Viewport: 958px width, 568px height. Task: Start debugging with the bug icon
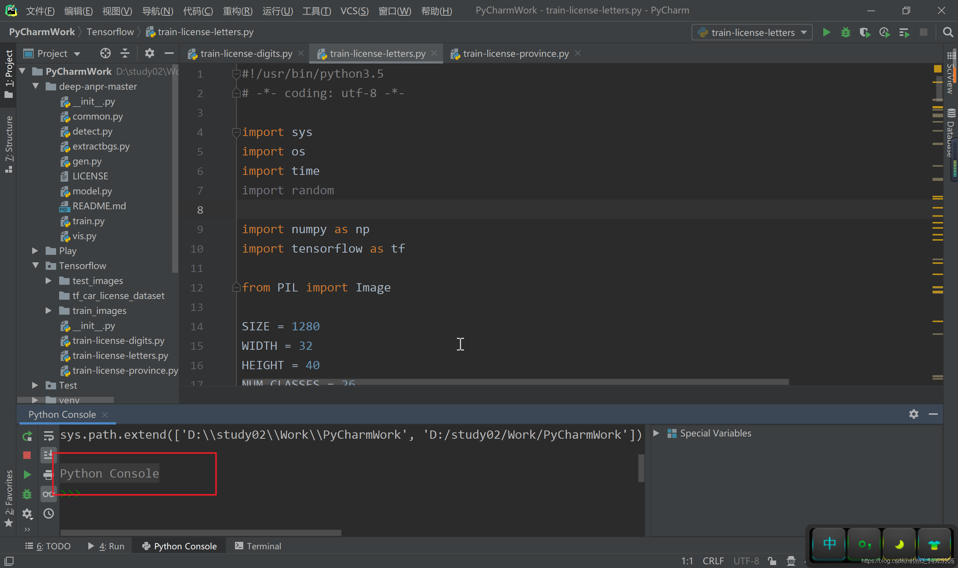(x=845, y=33)
